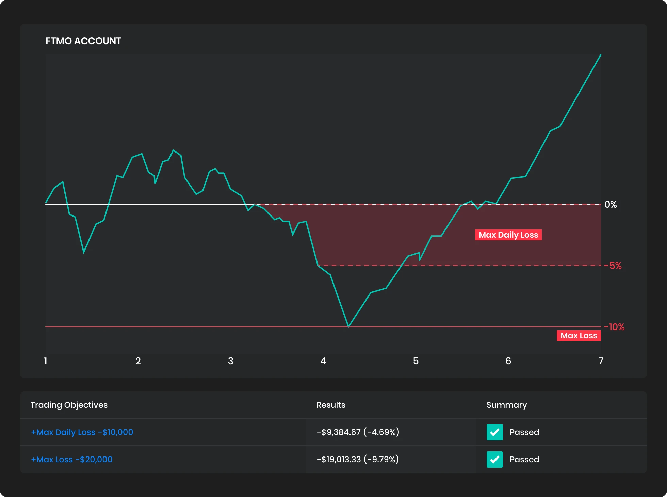Click the -5% daily loss axis label
The image size is (667, 497).
click(613, 266)
